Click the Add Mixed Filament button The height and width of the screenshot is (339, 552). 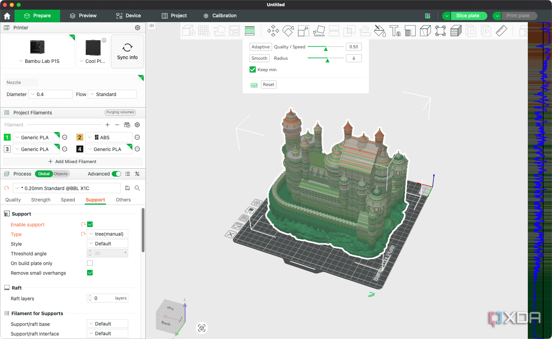tap(73, 161)
